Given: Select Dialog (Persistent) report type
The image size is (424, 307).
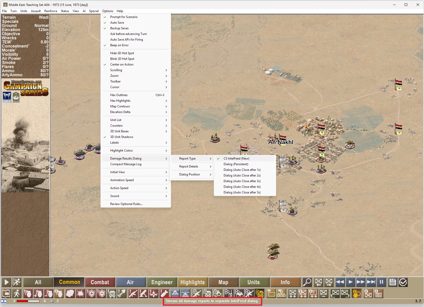Looking at the screenshot, I should (x=245, y=164).
